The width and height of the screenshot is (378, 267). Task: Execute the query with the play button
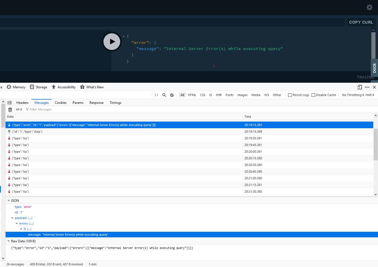point(112,41)
